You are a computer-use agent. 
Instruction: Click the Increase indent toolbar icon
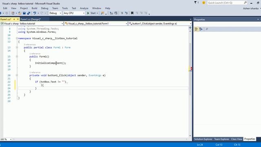116,13
